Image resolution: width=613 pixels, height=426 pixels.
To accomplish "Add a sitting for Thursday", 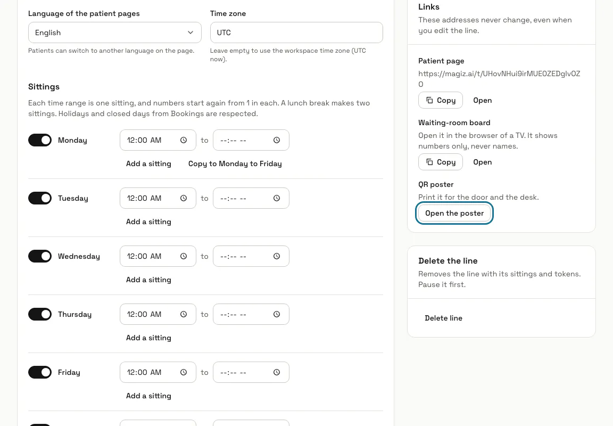I will click(x=148, y=338).
